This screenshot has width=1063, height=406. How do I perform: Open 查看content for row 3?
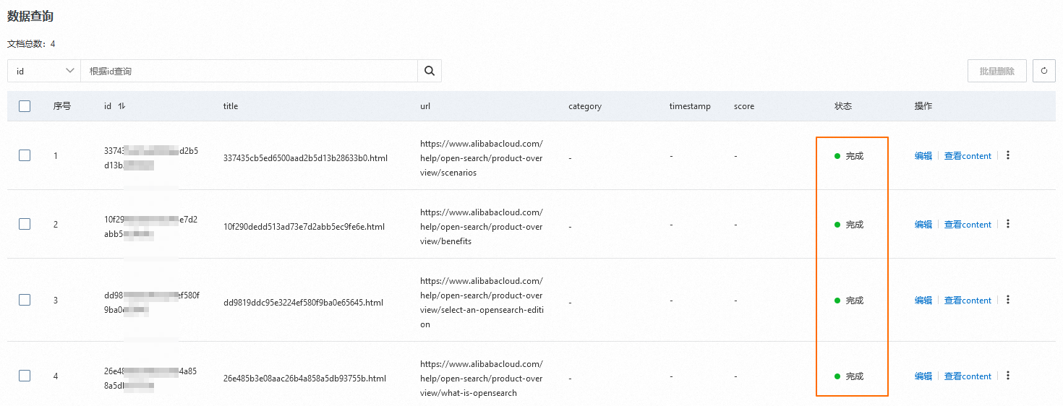tap(968, 301)
